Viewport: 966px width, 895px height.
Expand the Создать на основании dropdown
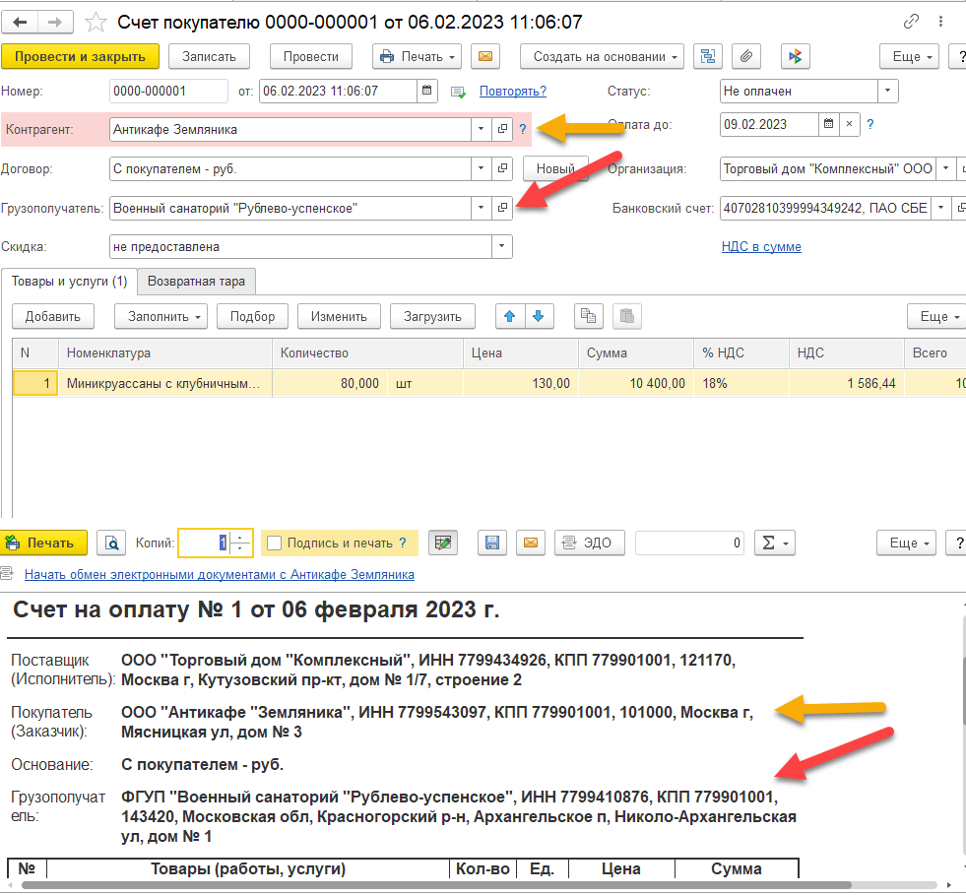coord(602,57)
